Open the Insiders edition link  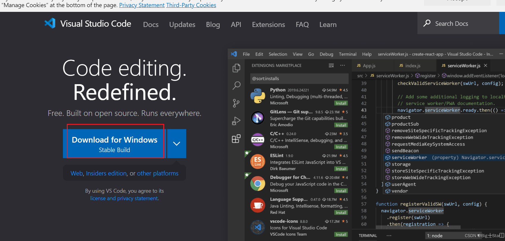[106, 173]
